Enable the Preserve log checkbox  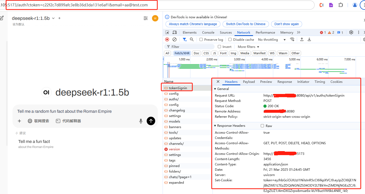click(x=201, y=39)
